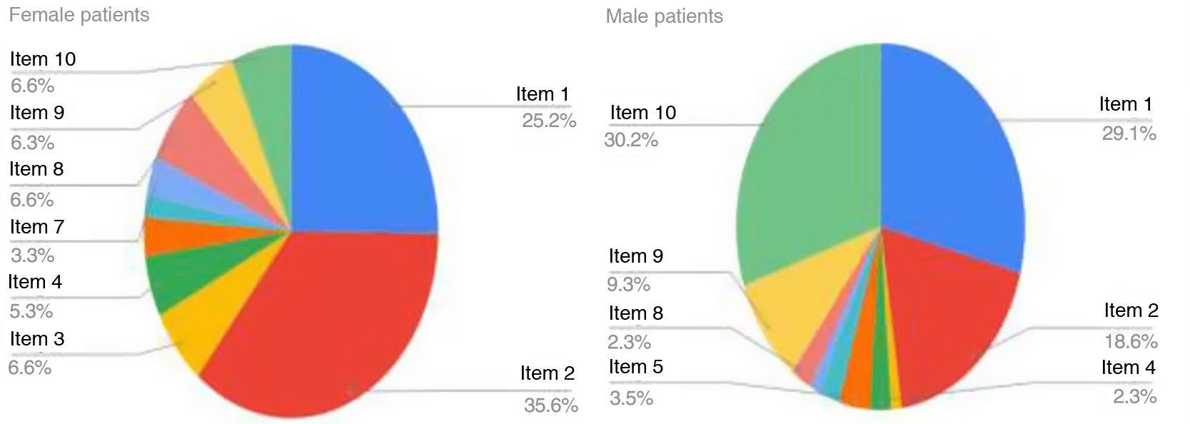Click the Item 9 6.3% label

coord(36,127)
